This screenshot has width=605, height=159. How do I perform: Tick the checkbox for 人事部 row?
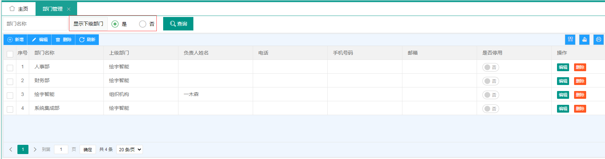coord(10,68)
